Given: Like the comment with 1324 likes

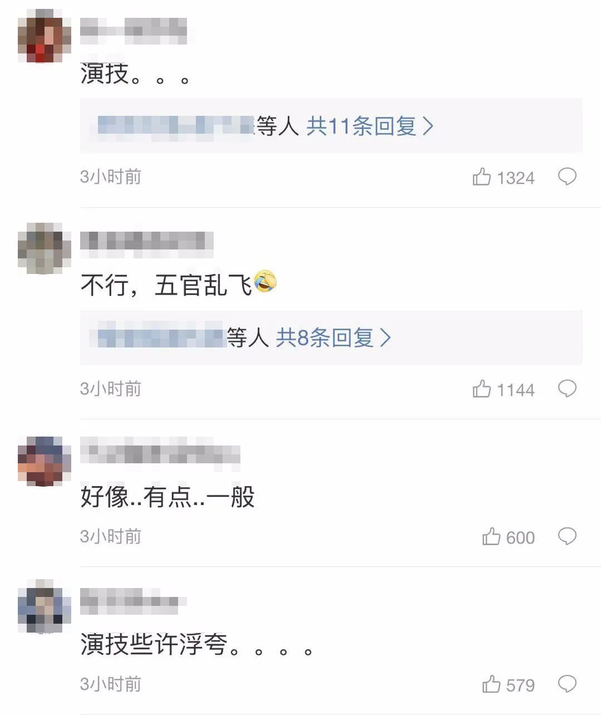Looking at the screenshot, I should (x=481, y=177).
